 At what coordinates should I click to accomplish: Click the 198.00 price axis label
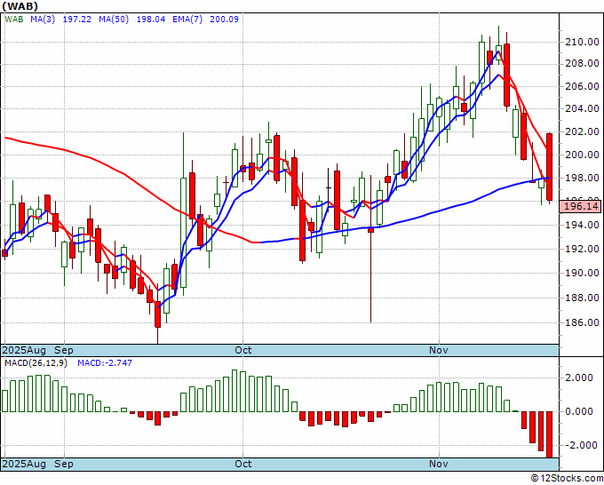582,179
